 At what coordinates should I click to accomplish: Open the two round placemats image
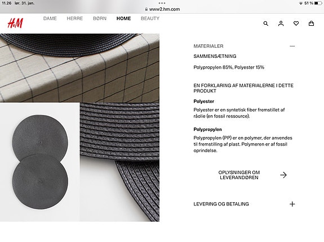40,162
